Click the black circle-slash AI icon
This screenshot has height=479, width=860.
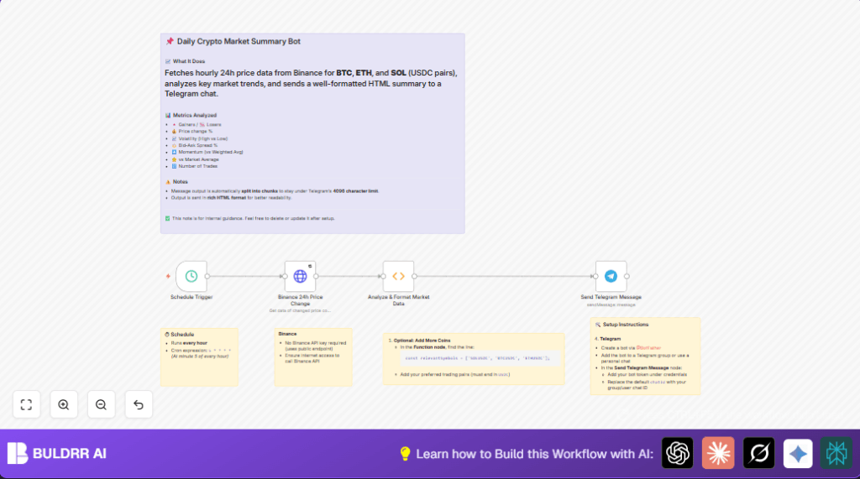758,453
